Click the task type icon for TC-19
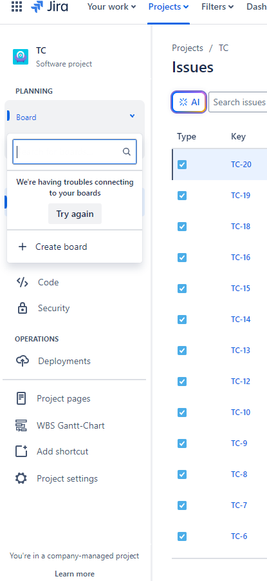 pos(182,196)
